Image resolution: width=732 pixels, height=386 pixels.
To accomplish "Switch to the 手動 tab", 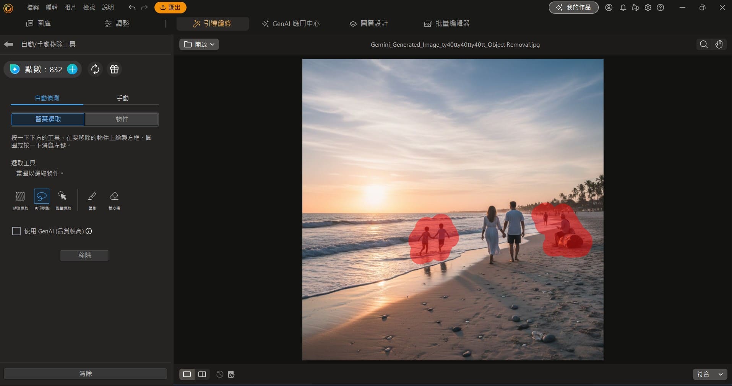I will pos(122,98).
